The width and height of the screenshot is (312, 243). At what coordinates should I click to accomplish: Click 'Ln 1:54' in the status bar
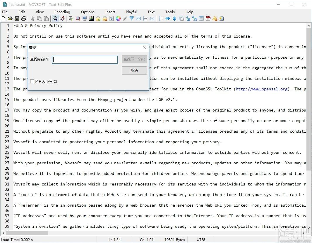pos(115,239)
